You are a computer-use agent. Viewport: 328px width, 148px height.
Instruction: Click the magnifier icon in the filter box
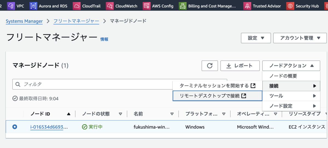pos(18,84)
